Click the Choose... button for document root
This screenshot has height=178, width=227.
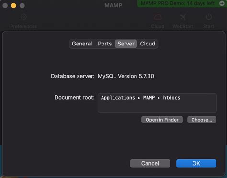(x=202, y=120)
